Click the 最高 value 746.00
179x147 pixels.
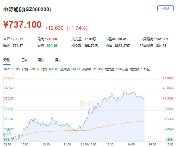click(52, 39)
